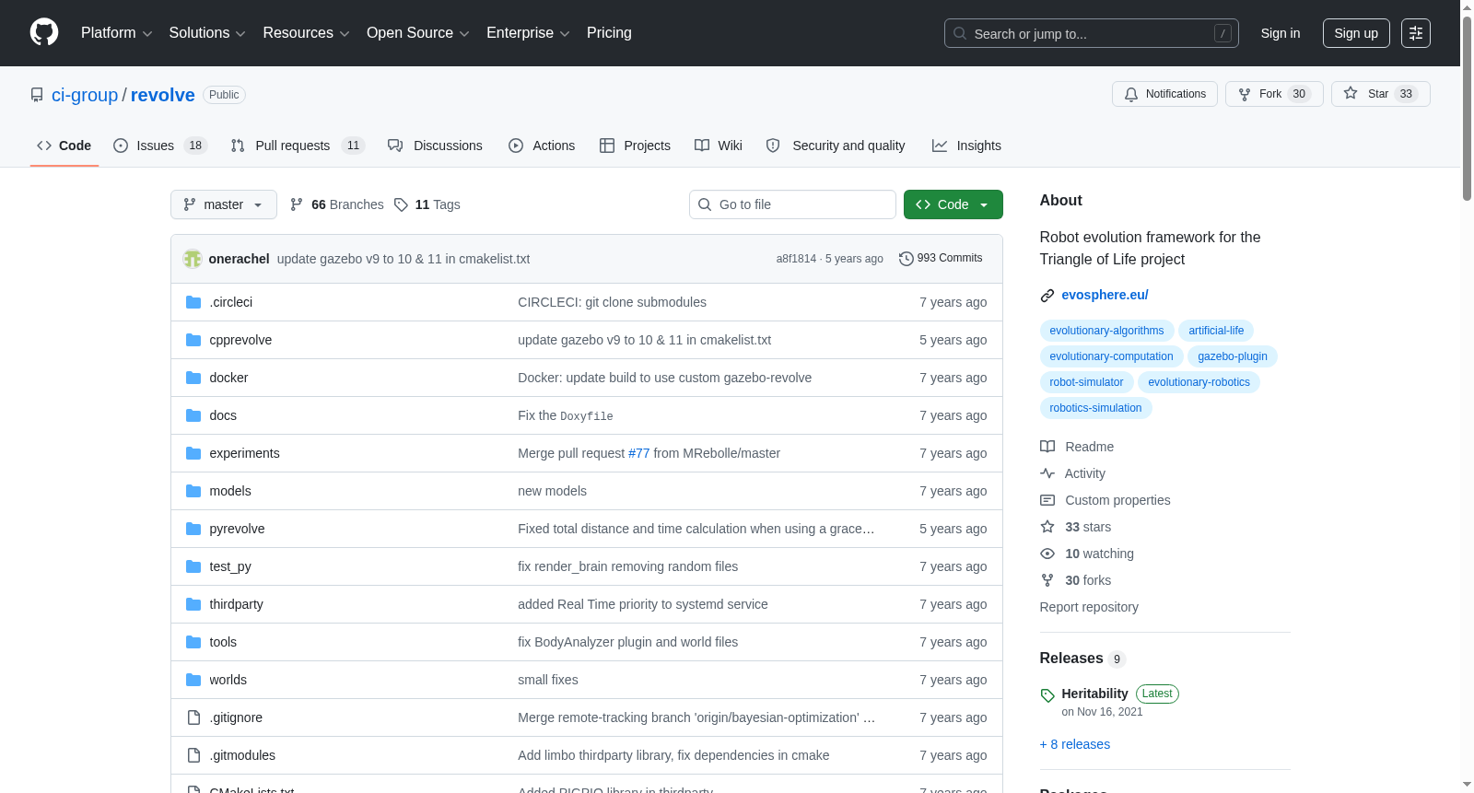Open the Actions tab

(542, 146)
